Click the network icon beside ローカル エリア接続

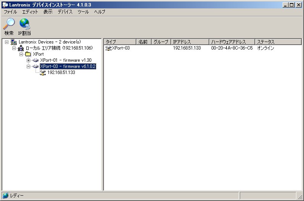click(21, 48)
